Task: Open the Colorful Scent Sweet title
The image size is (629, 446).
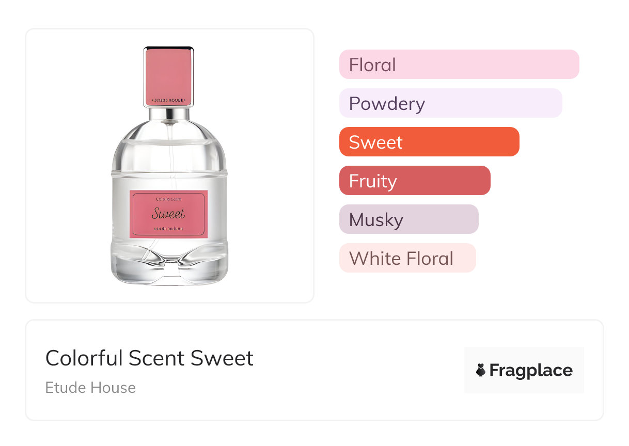Action: (x=149, y=358)
